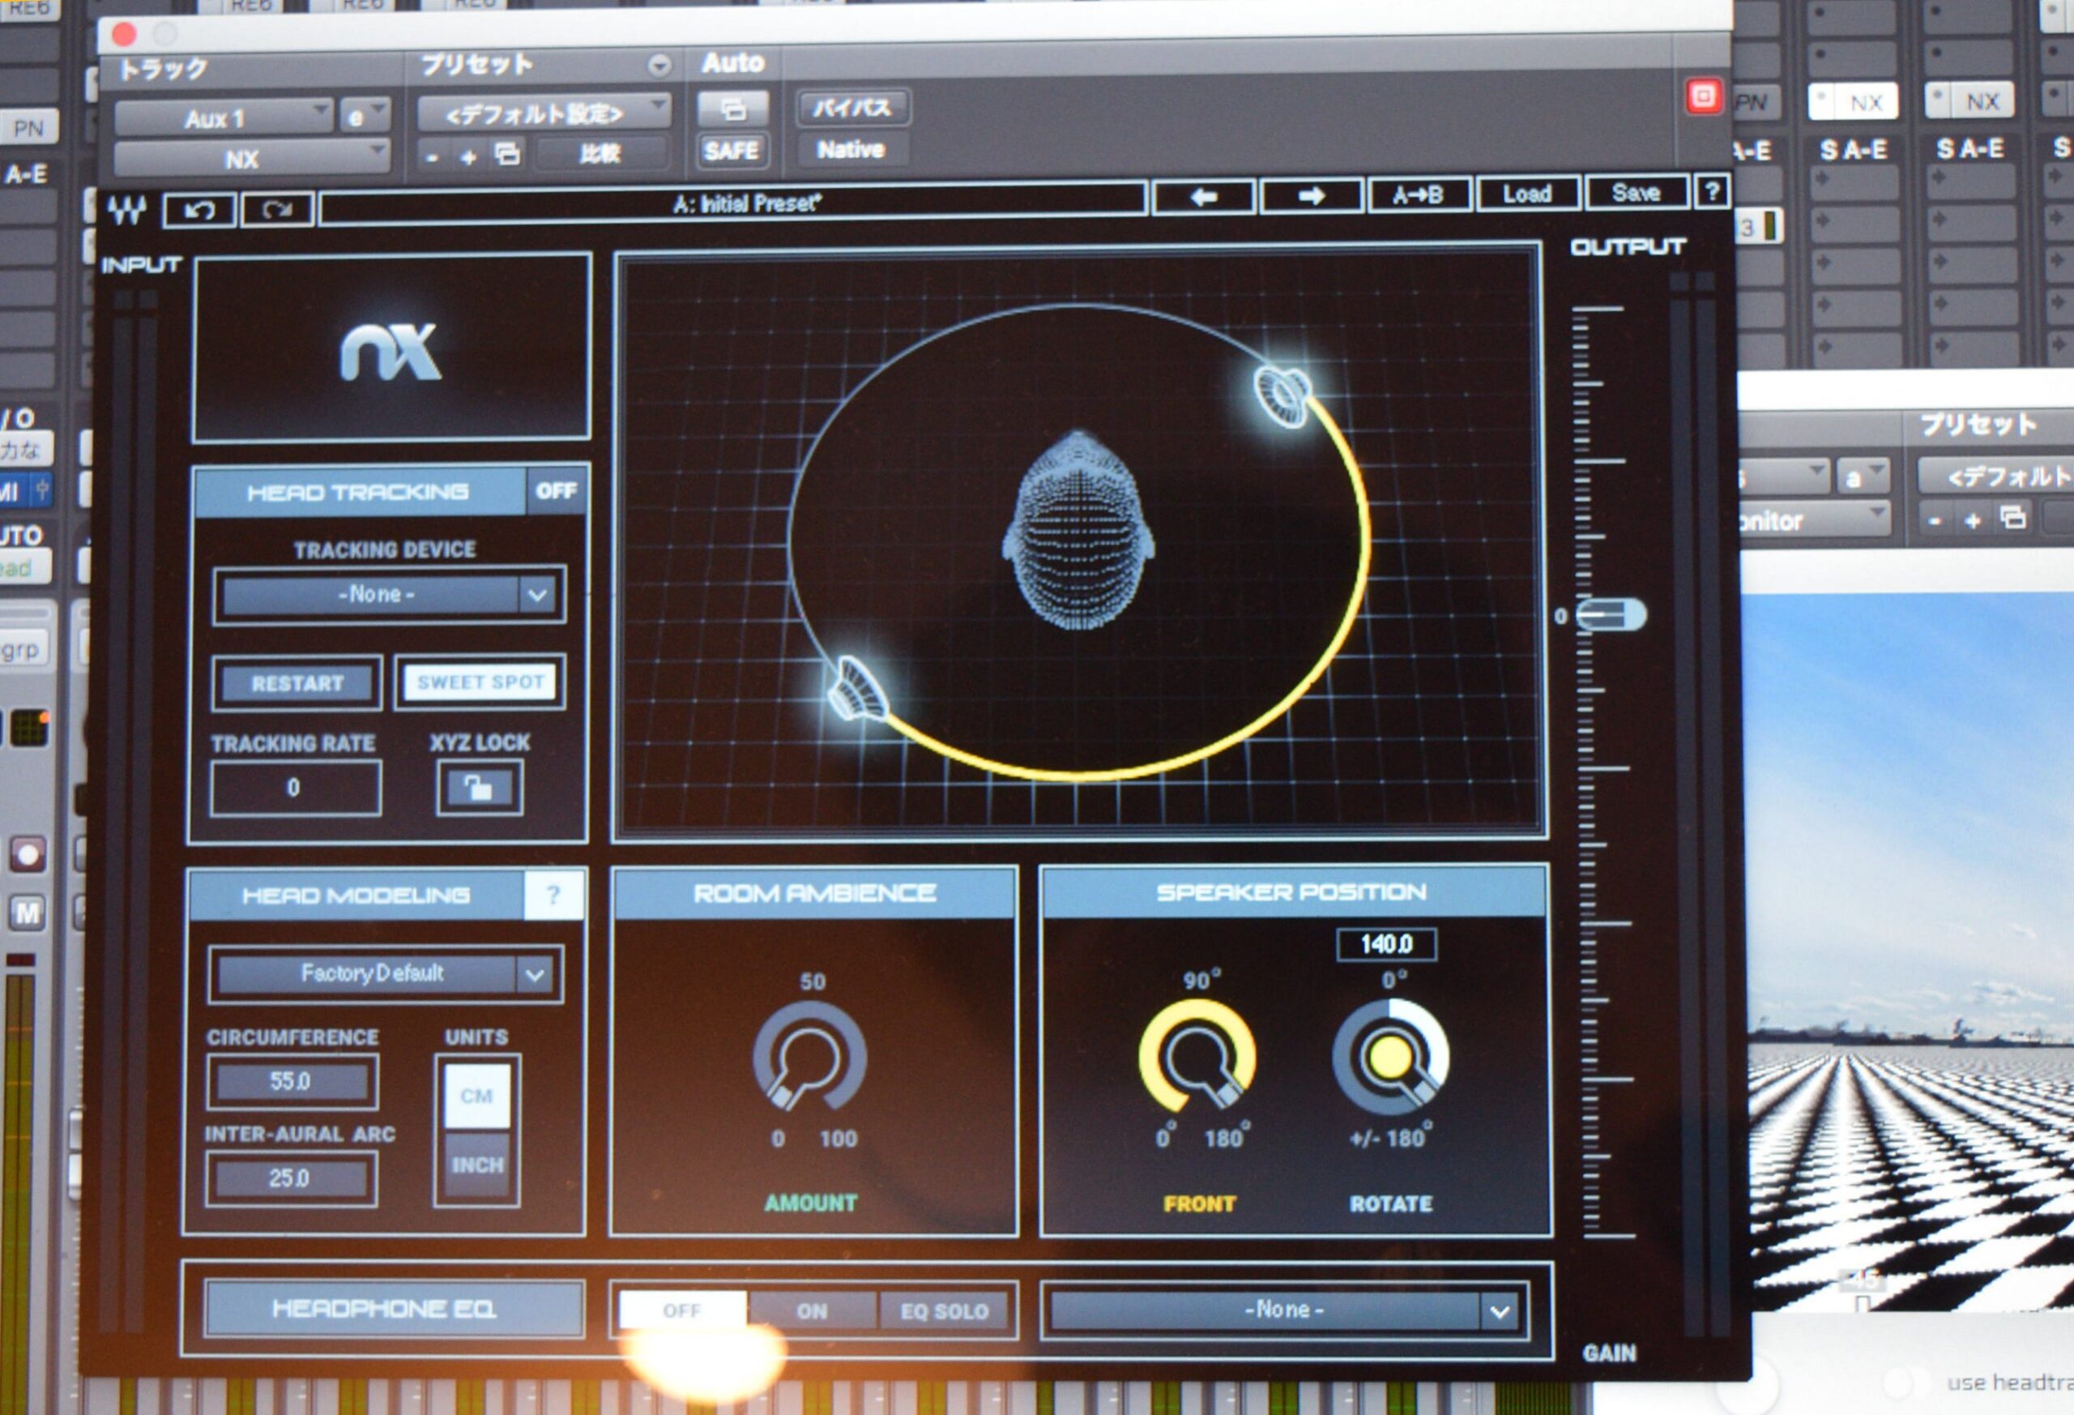Click the grp group button in mixer
The width and height of the screenshot is (2074, 1415).
(23, 649)
